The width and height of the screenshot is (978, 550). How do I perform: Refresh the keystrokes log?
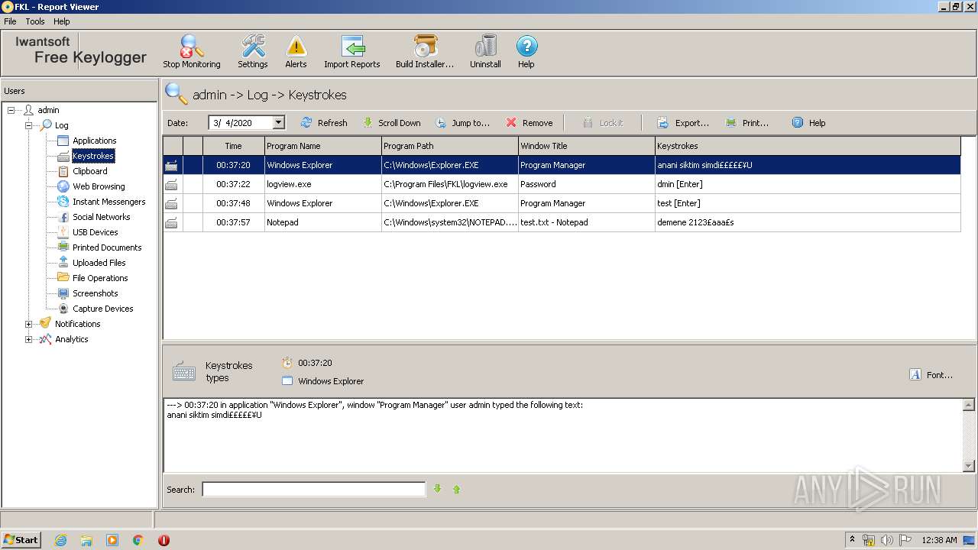click(x=324, y=122)
